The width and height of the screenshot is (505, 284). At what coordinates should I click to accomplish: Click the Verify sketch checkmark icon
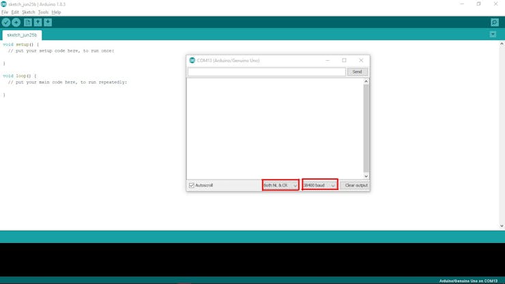6,23
